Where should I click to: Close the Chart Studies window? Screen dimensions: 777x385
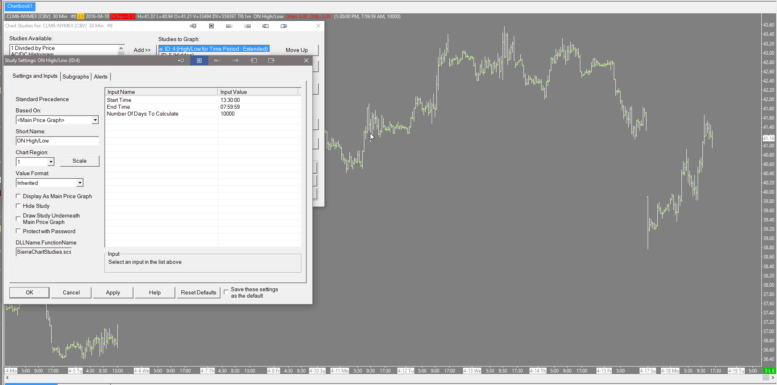pos(318,26)
